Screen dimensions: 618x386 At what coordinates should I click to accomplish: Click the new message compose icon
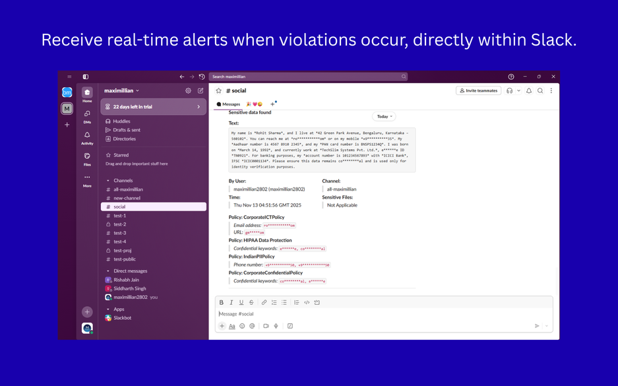pos(201,90)
